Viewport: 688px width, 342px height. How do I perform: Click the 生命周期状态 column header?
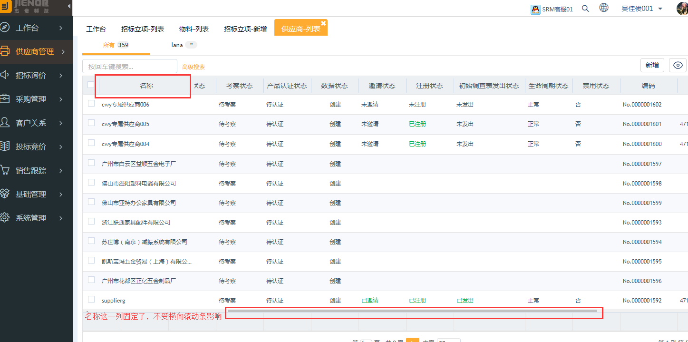(549, 86)
